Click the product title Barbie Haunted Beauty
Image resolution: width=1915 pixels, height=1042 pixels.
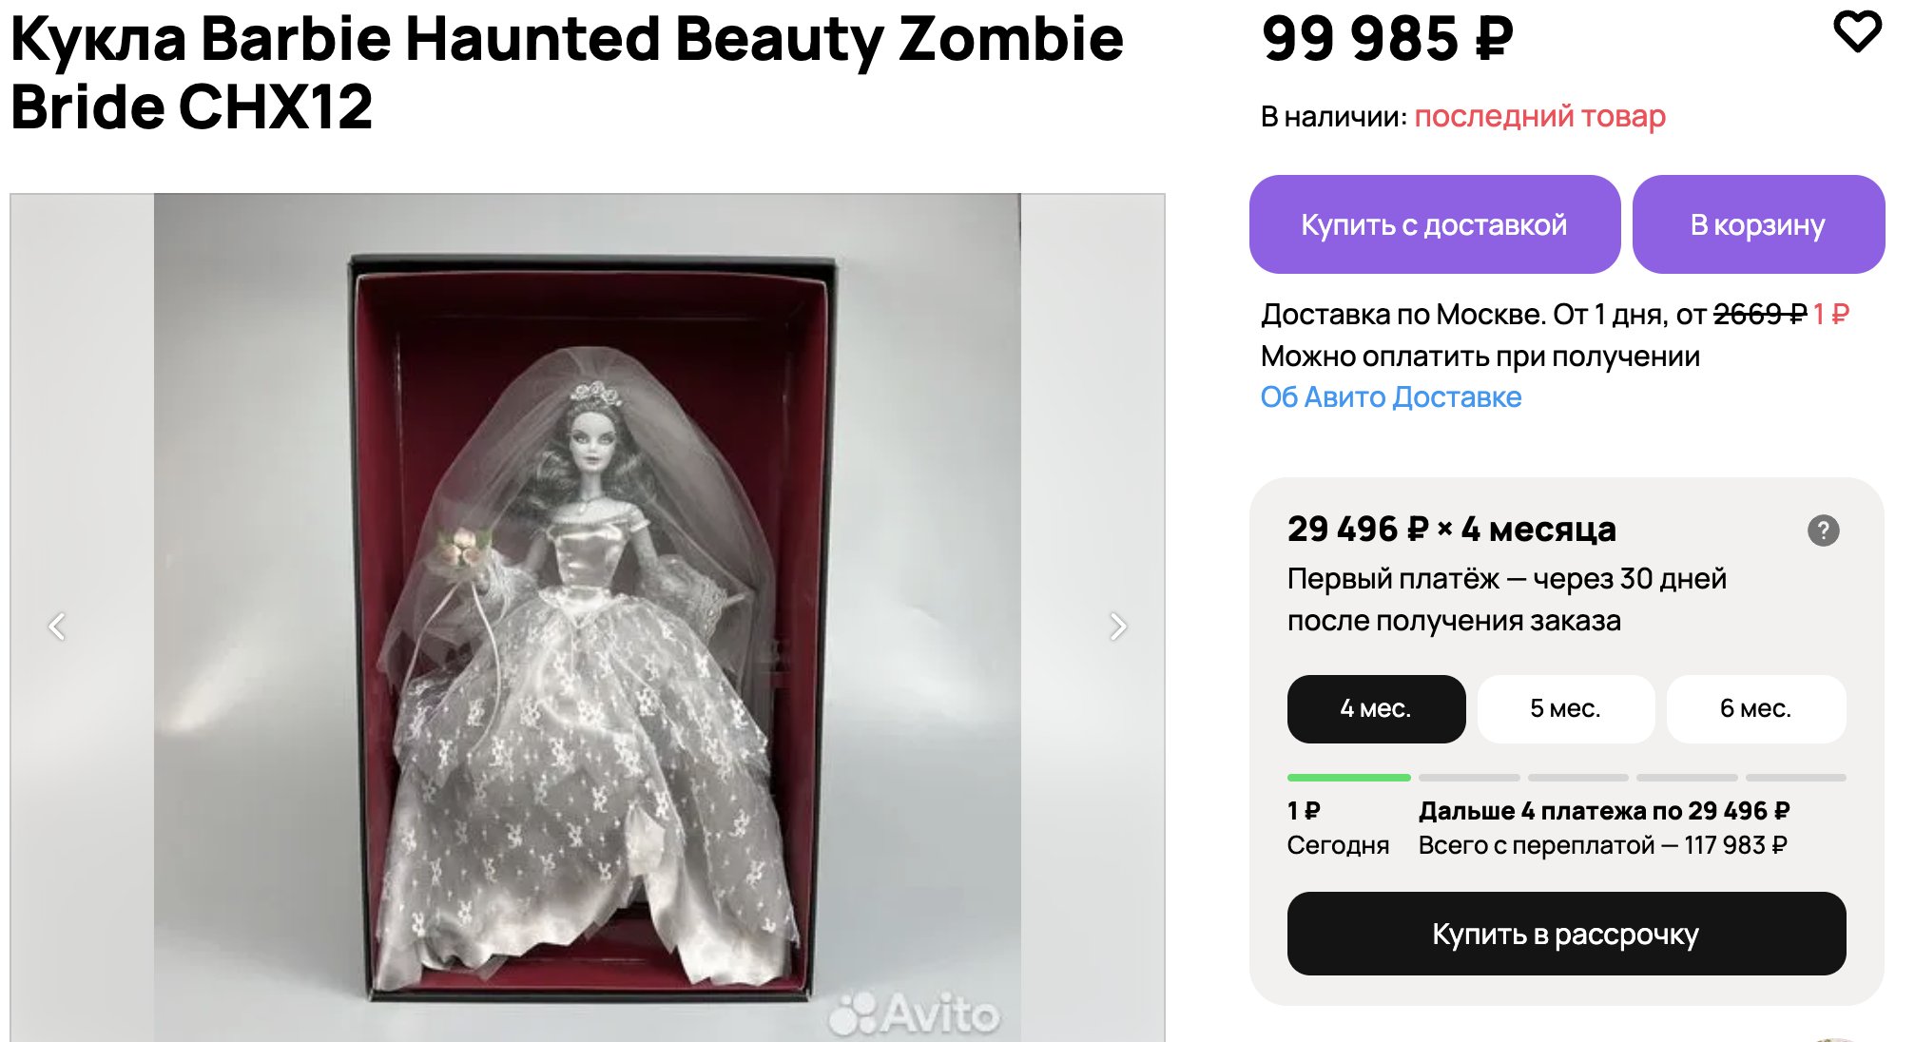(567, 72)
